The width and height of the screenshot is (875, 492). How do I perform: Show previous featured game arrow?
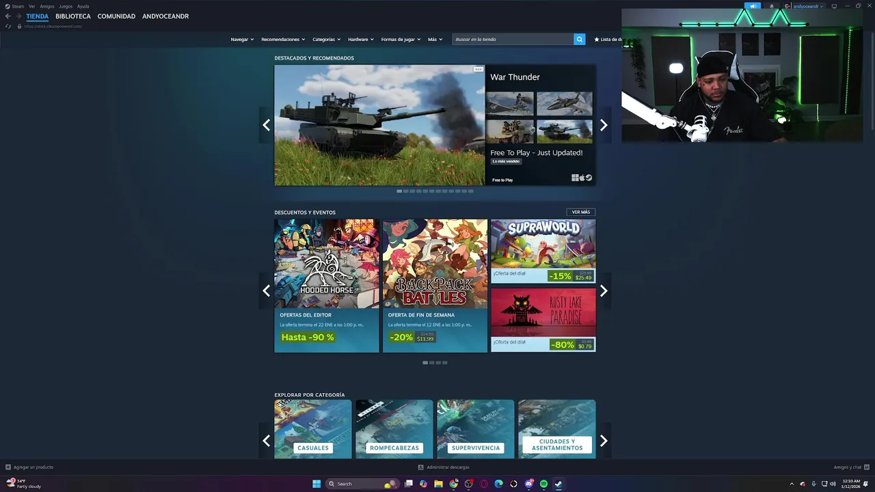266,125
